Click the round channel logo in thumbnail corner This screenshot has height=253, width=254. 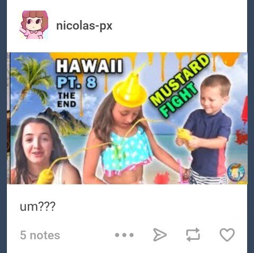tap(236, 172)
